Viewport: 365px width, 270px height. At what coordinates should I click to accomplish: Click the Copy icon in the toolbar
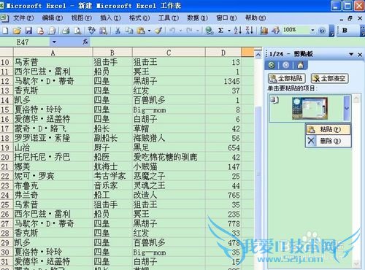point(129,31)
